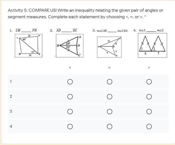The height and width of the screenshot is (145, 175).
Task: Click the equals column header
Action: tap(110, 68)
